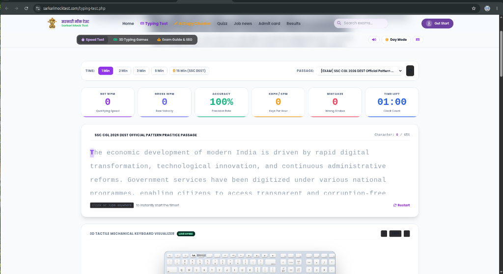View site information icon in address bar
The height and width of the screenshot is (274, 503).
[38, 8]
